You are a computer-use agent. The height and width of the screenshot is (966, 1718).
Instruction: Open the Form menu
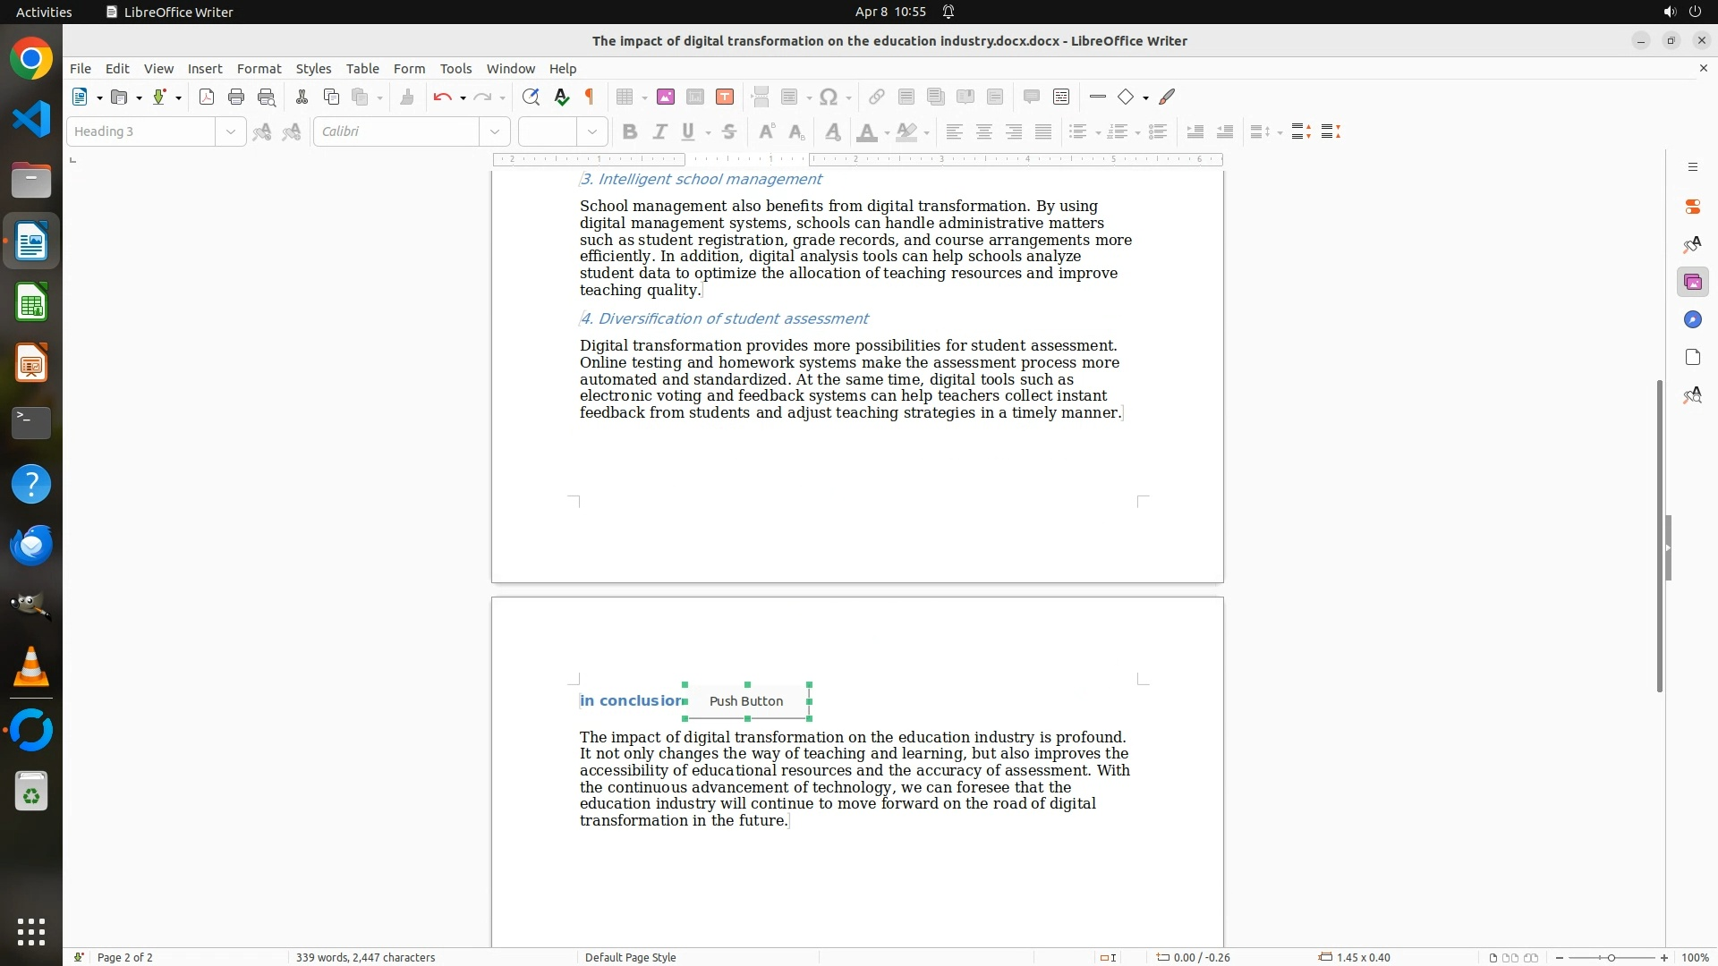(x=409, y=69)
